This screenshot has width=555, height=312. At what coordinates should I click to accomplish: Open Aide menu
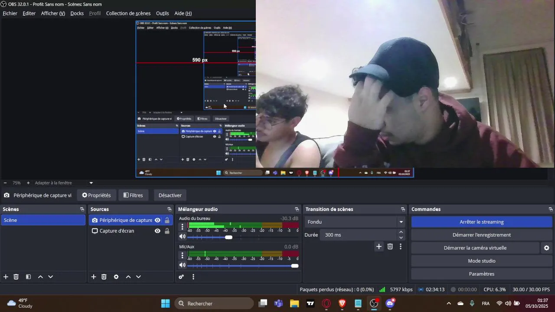(x=183, y=13)
